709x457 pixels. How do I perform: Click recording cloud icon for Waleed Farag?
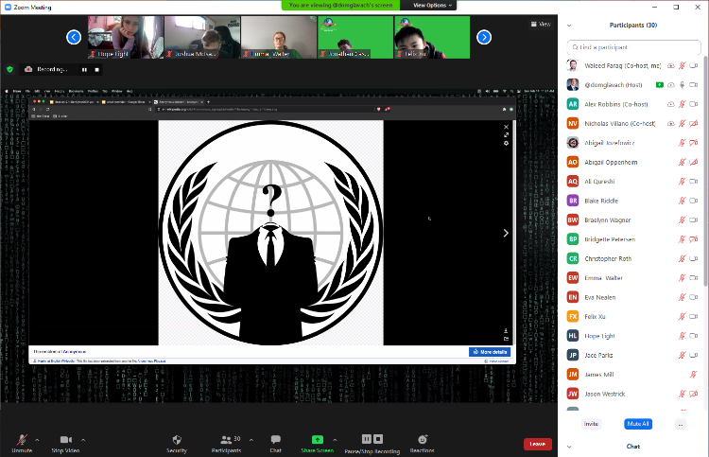pos(671,65)
